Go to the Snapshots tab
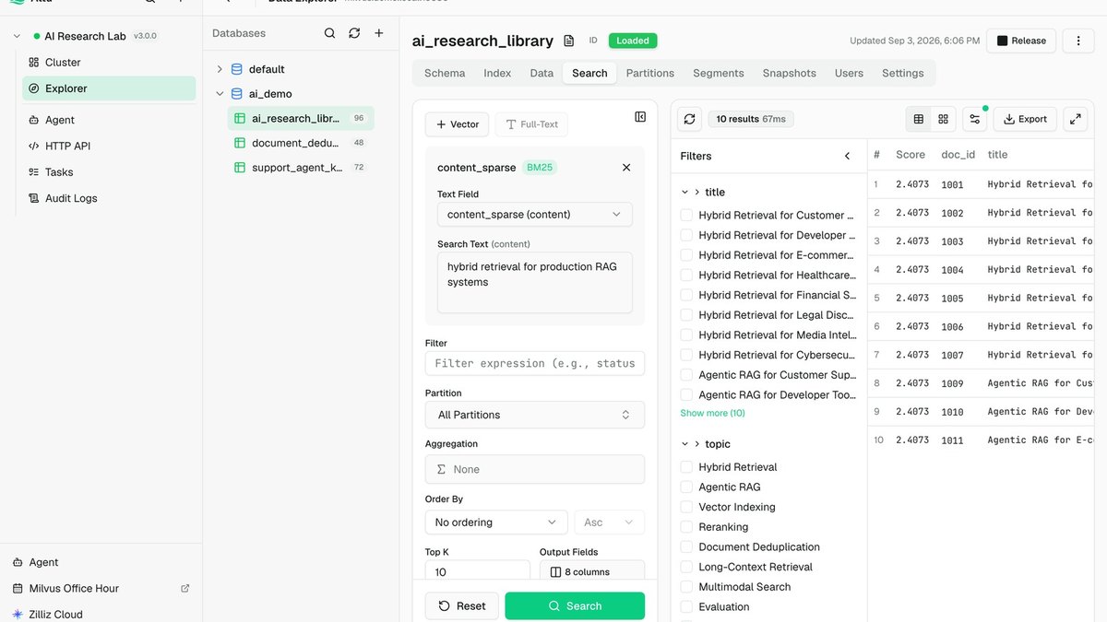The image size is (1107, 622). [790, 73]
